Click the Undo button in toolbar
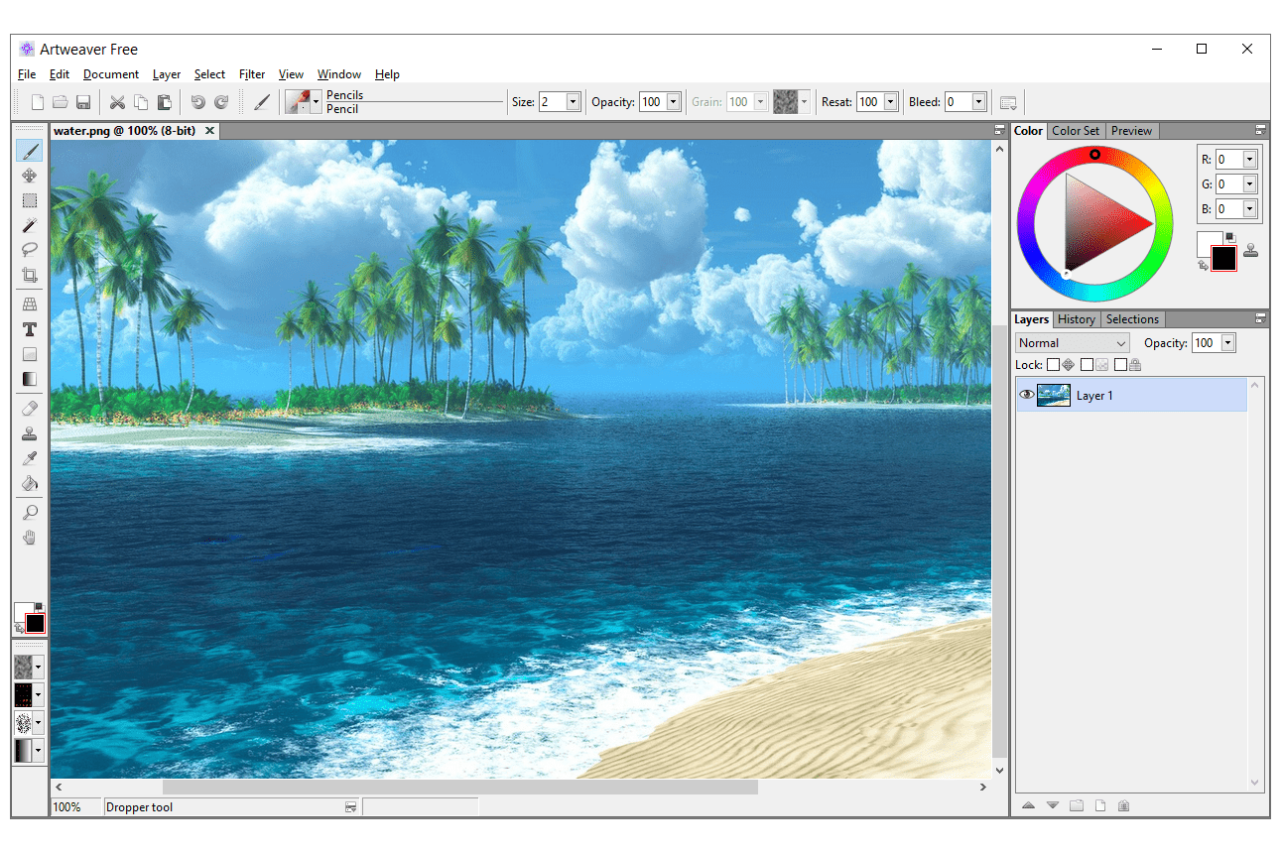Image resolution: width=1282 pixels, height=854 pixels. coord(197,102)
